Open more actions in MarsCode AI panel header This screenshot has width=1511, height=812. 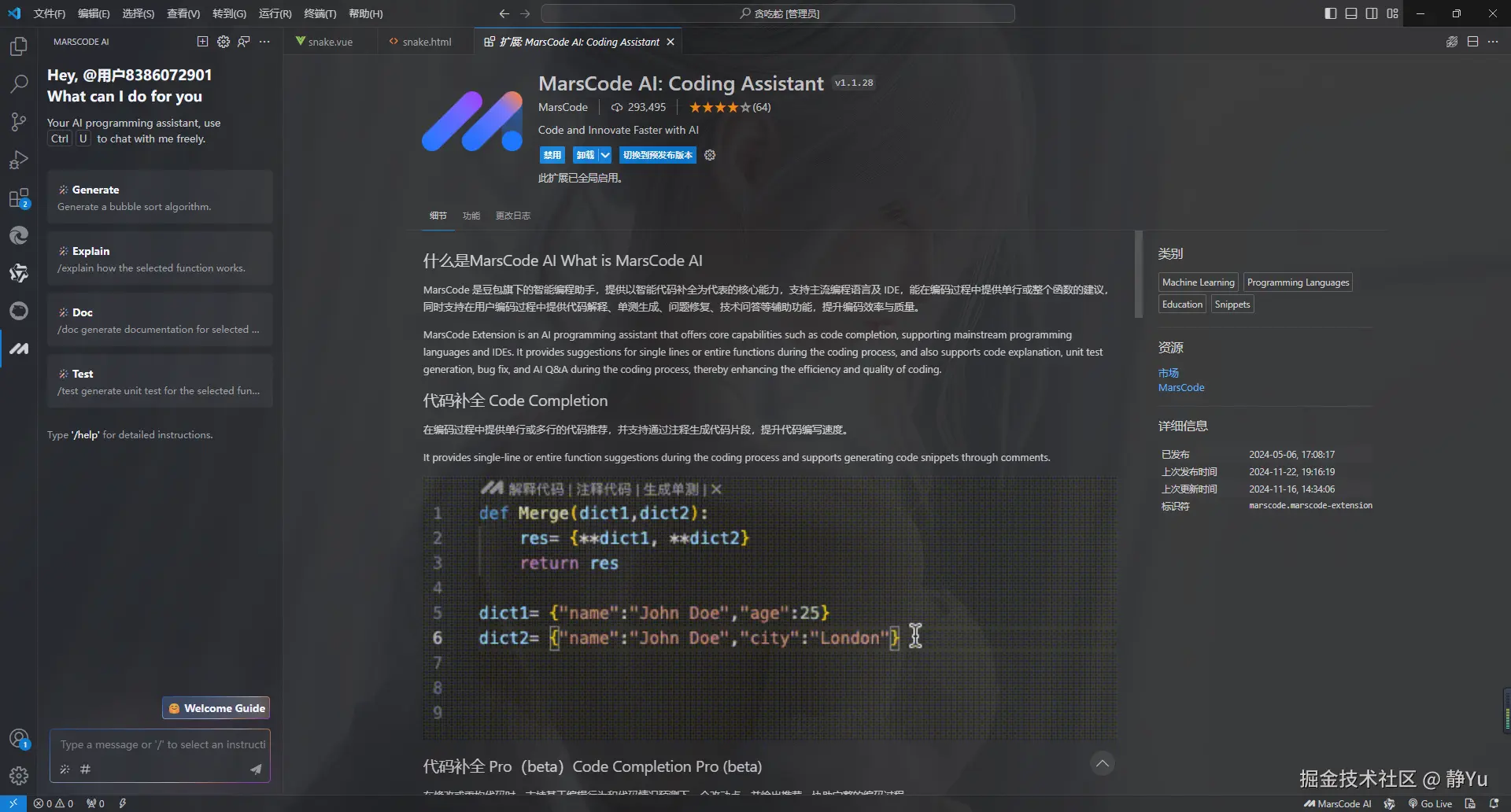(x=264, y=42)
